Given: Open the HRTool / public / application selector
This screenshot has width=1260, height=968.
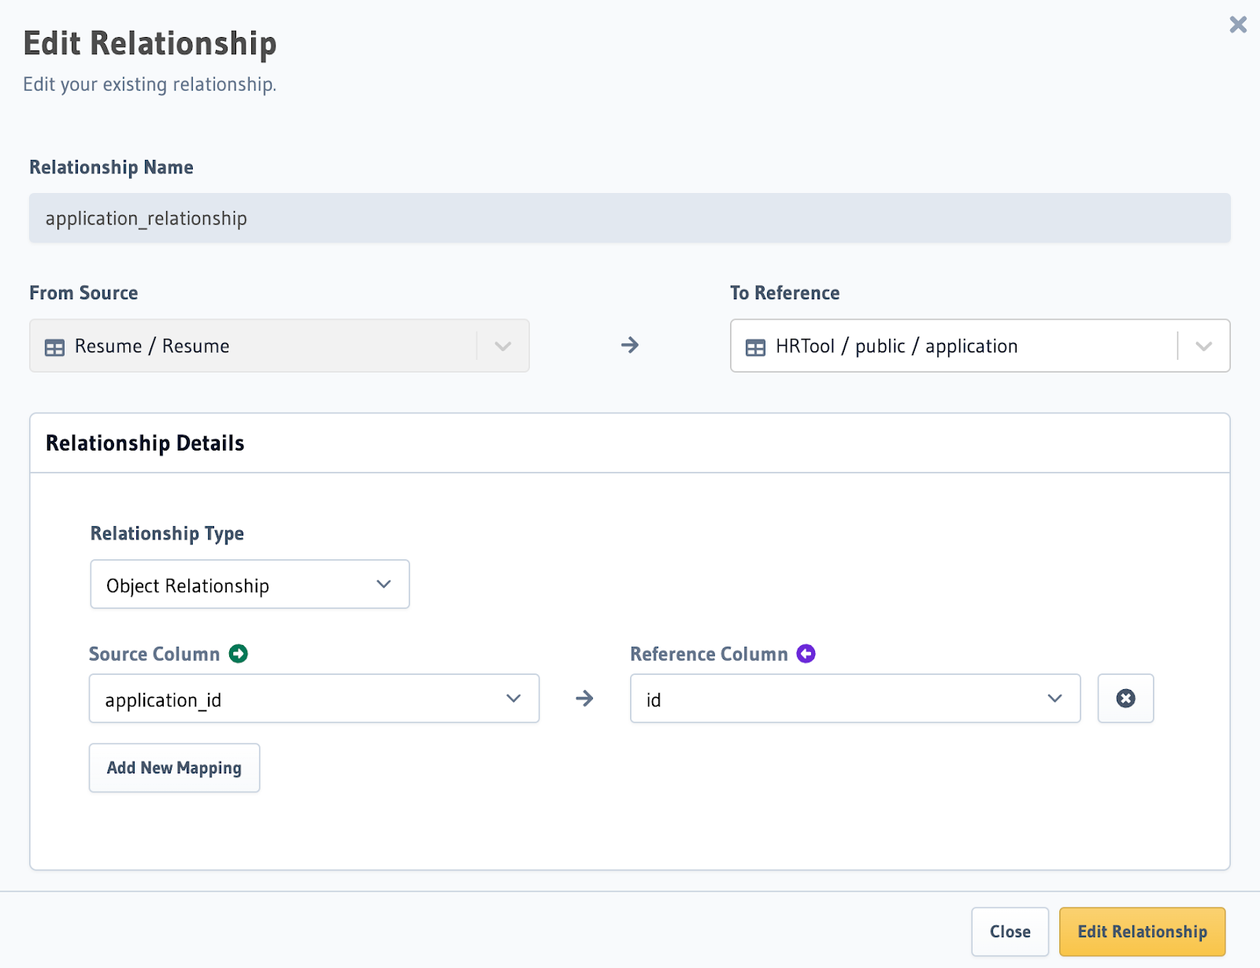Looking at the screenshot, I should pyautogui.click(x=979, y=346).
